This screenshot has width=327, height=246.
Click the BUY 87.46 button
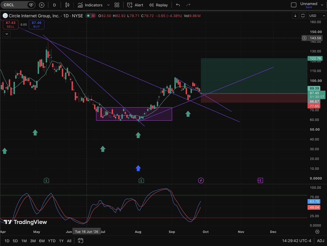[36, 25]
